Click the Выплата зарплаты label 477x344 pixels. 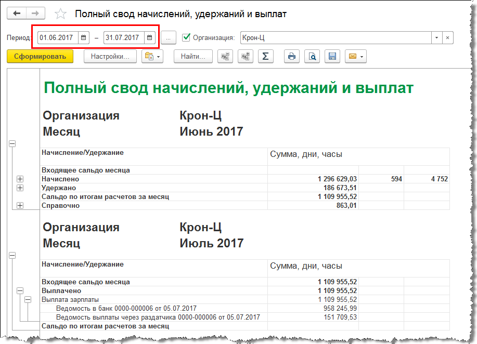tap(70, 300)
